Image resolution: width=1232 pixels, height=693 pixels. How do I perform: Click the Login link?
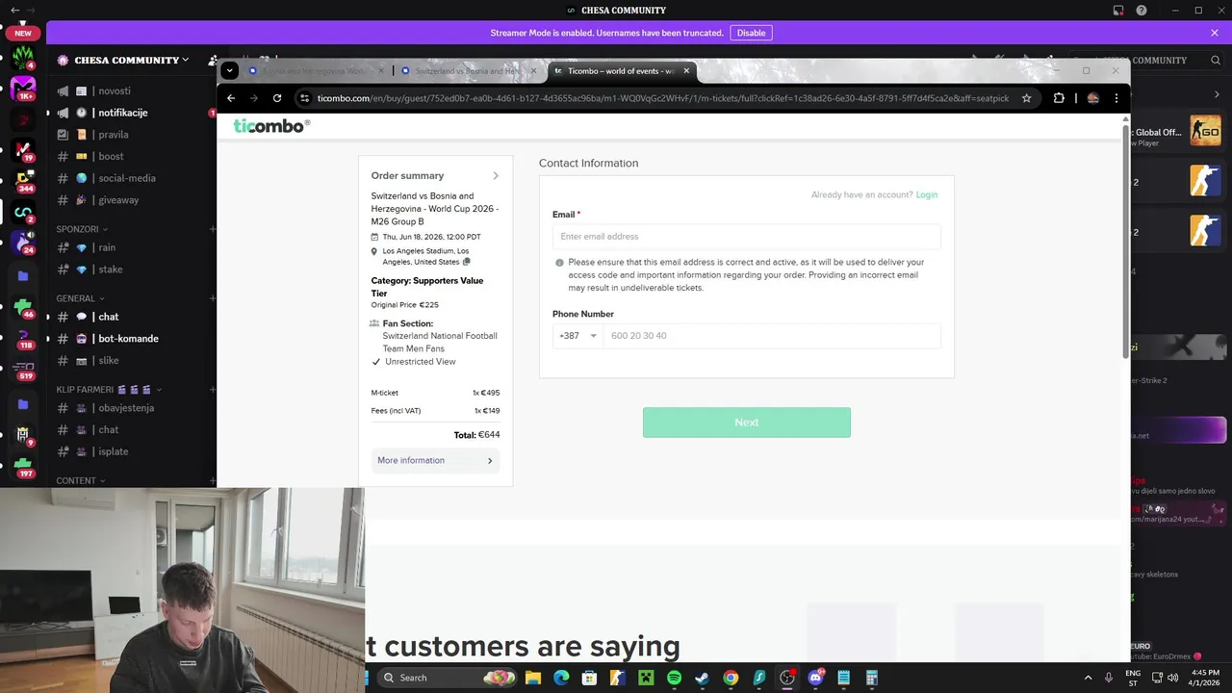pos(927,194)
